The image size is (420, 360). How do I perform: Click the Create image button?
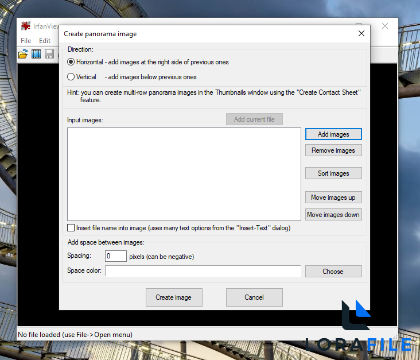point(174,297)
